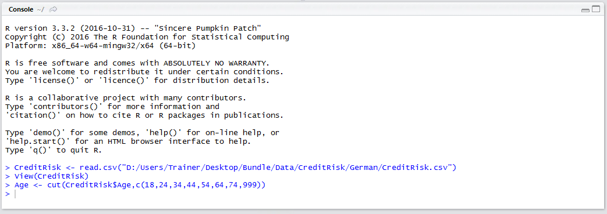Click the collaborative project contributors line
The height and width of the screenshot is (214, 607).
pyautogui.click(x=126, y=98)
